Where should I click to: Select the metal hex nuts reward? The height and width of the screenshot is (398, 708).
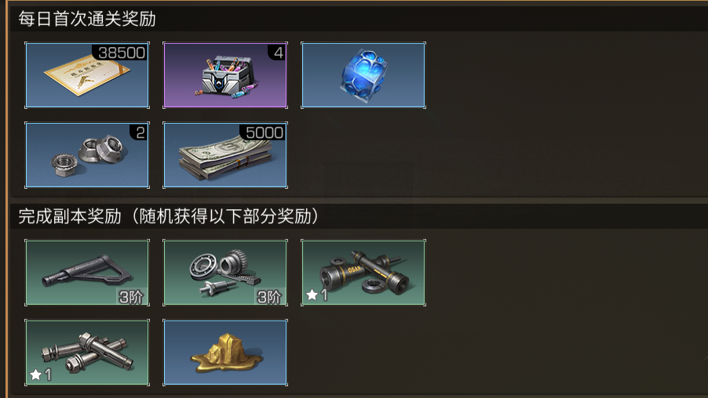[87, 154]
